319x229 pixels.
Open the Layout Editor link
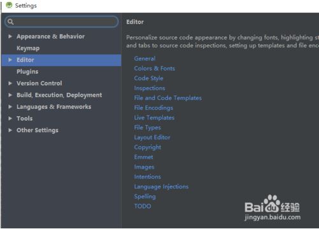click(x=152, y=137)
